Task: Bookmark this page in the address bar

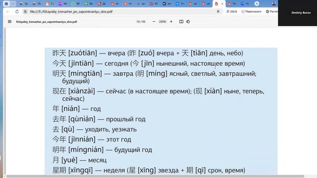Action: pyautogui.click(x=218, y=12)
